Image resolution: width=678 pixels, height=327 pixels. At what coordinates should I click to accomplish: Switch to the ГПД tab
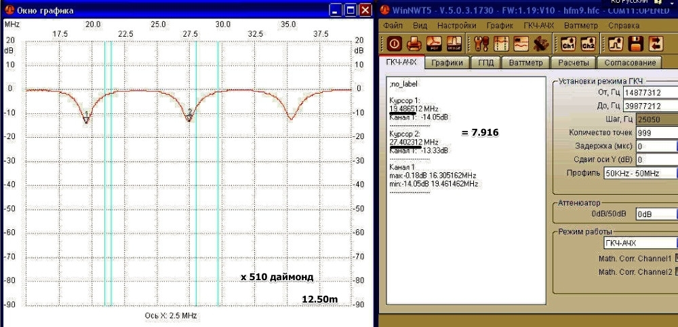tap(486, 62)
